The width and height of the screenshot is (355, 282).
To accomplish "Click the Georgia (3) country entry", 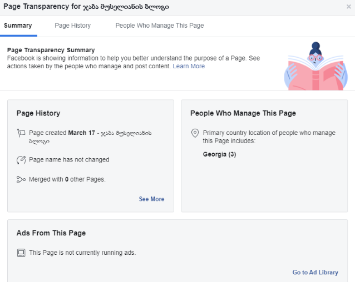I will (219, 154).
